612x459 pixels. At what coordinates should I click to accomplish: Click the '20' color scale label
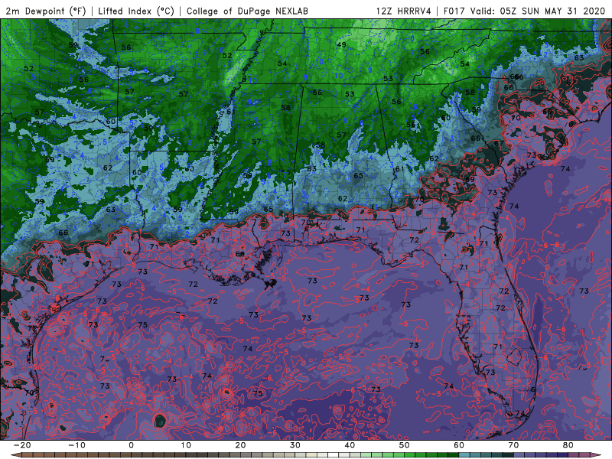(240, 445)
